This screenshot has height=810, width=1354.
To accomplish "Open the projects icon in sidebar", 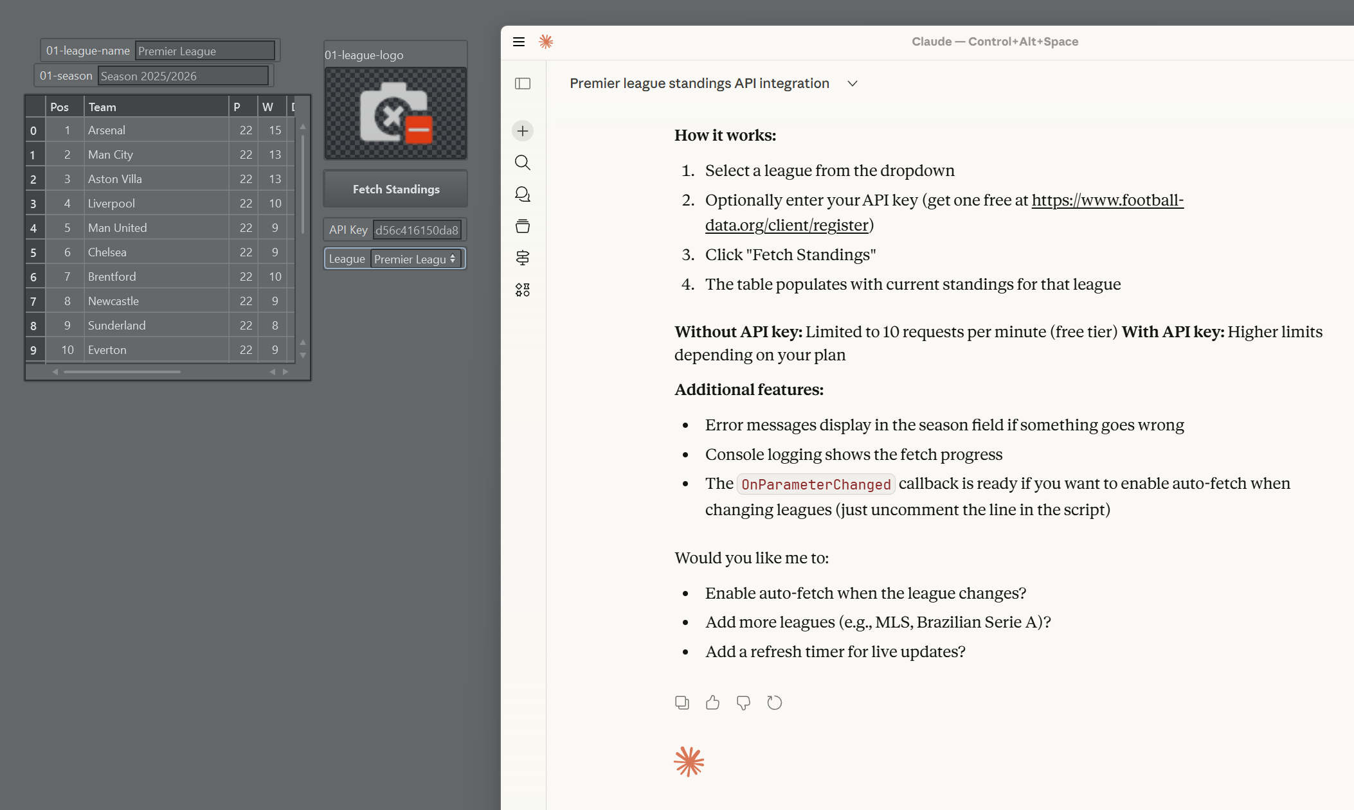I will pyautogui.click(x=523, y=226).
